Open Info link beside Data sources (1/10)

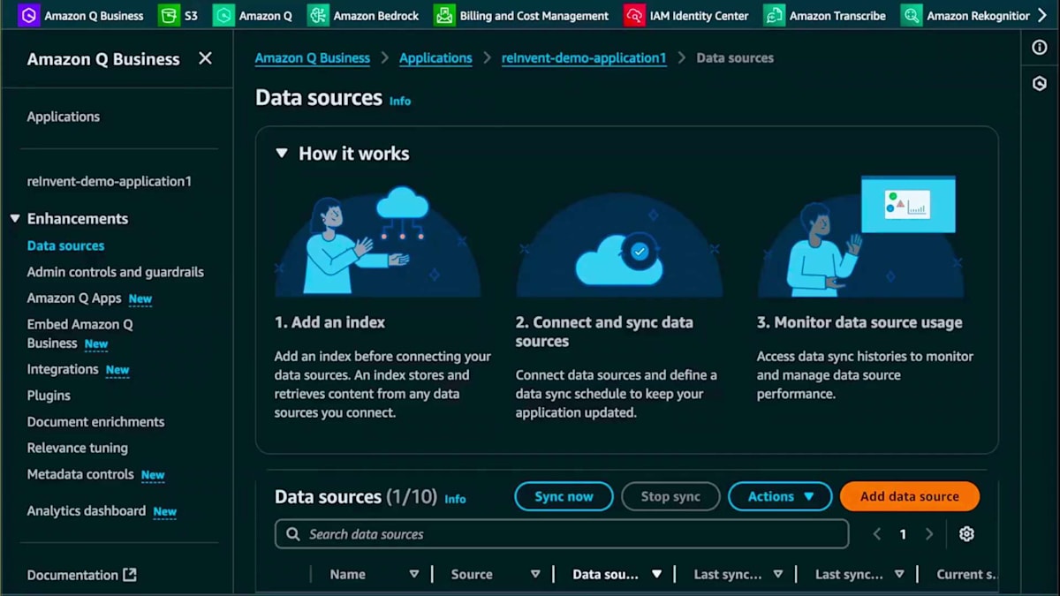coord(455,499)
